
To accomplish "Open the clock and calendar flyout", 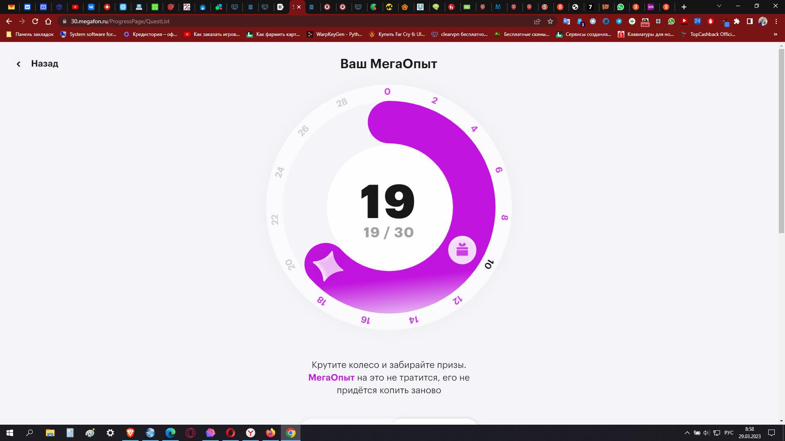I will [749, 433].
